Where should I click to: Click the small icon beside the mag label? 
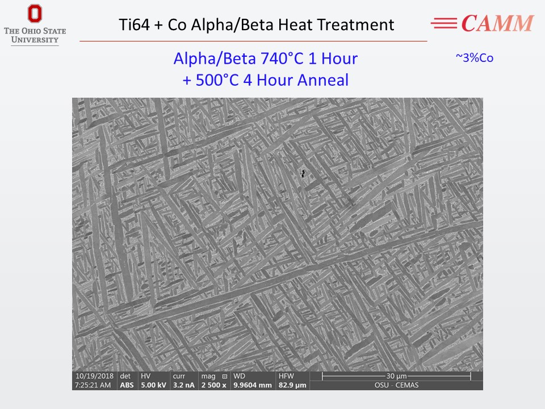point(224,376)
